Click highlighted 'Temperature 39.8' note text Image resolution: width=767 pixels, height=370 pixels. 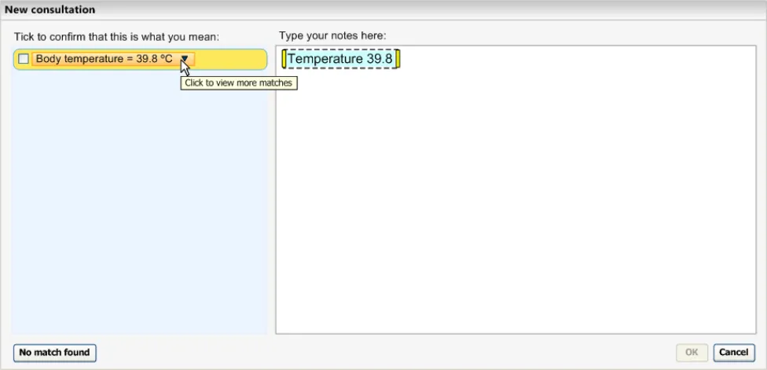pyautogui.click(x=340, y=59)
